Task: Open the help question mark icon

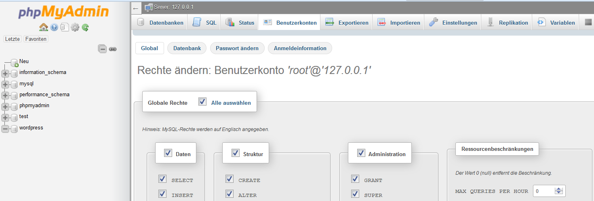Action: tap(54, 28)
